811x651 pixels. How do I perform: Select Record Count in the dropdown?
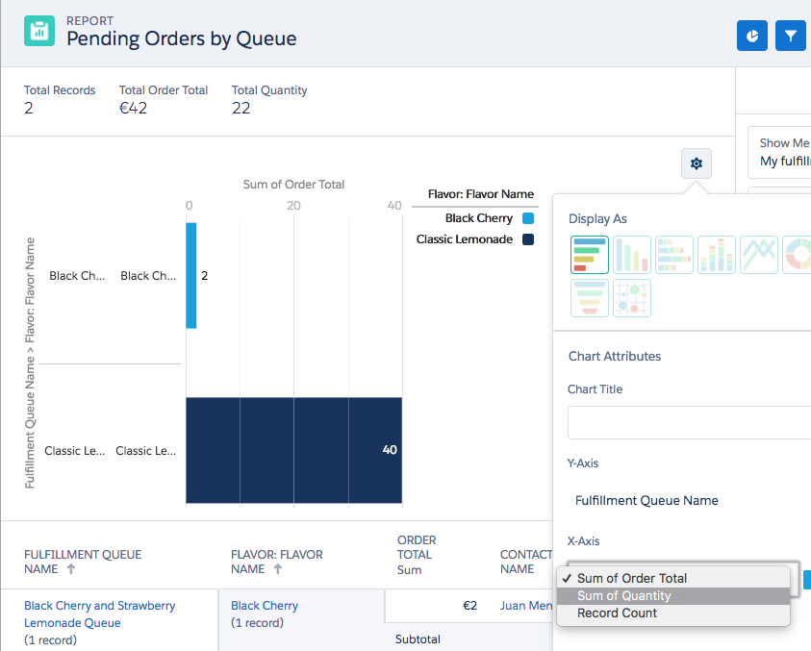click(x=617, y=613)
